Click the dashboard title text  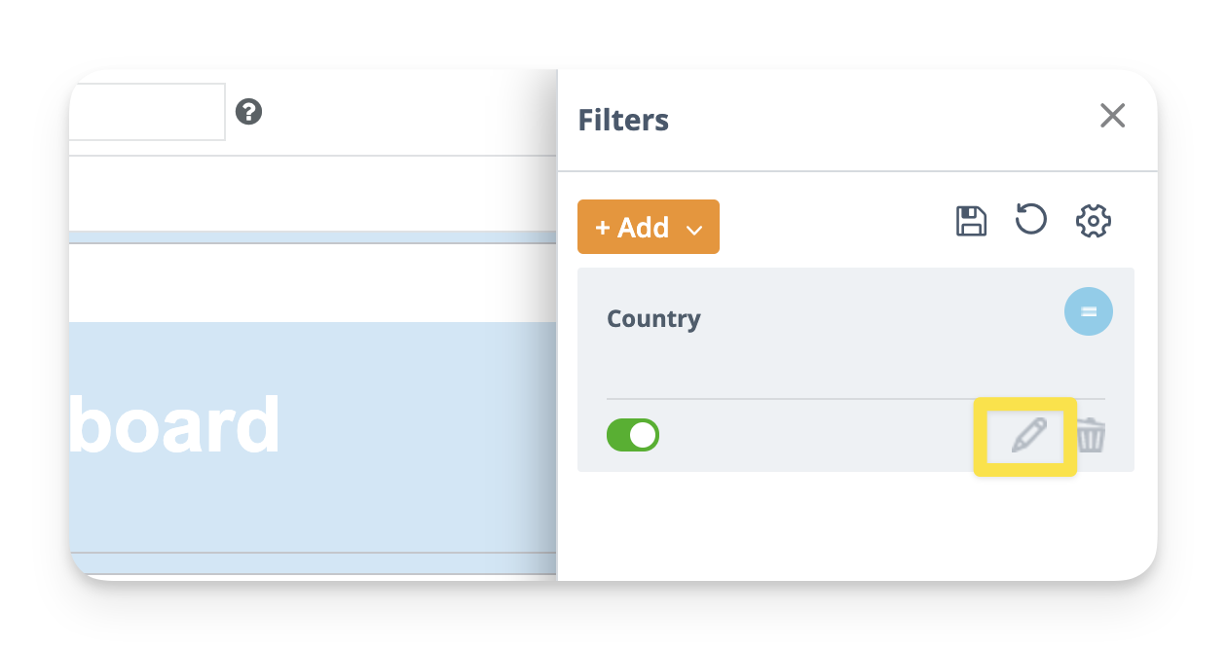[175, 425]
